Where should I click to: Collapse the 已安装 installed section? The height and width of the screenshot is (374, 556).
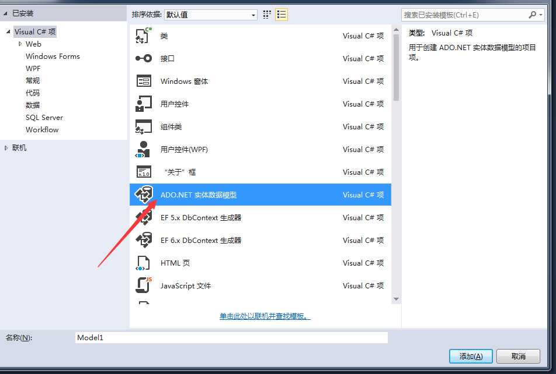point(5,13)
